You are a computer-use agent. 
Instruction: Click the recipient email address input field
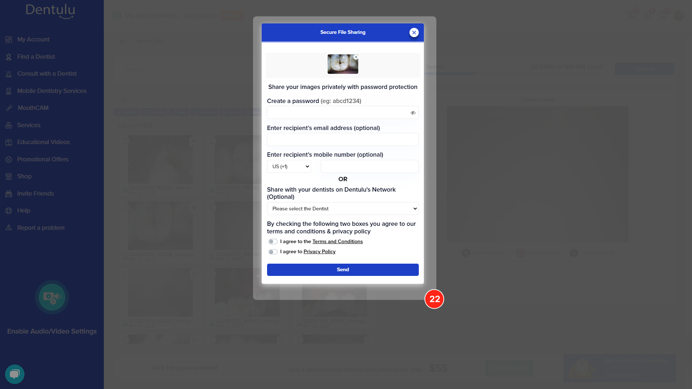tap(343, 140)
